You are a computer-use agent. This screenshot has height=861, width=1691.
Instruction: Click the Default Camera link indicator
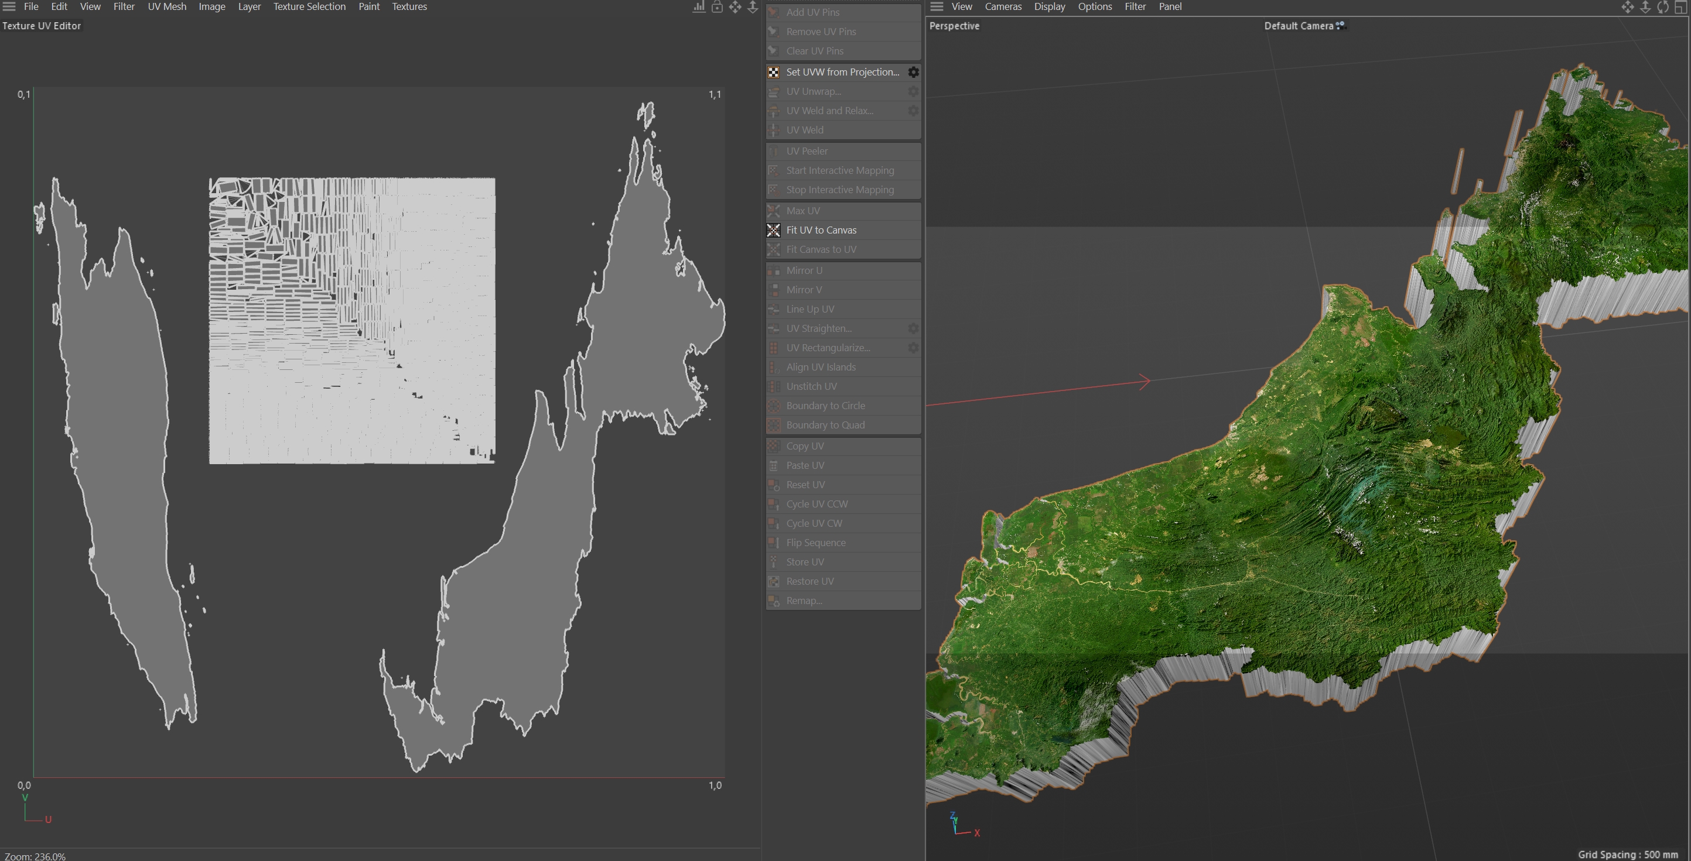coord(1340,26)
